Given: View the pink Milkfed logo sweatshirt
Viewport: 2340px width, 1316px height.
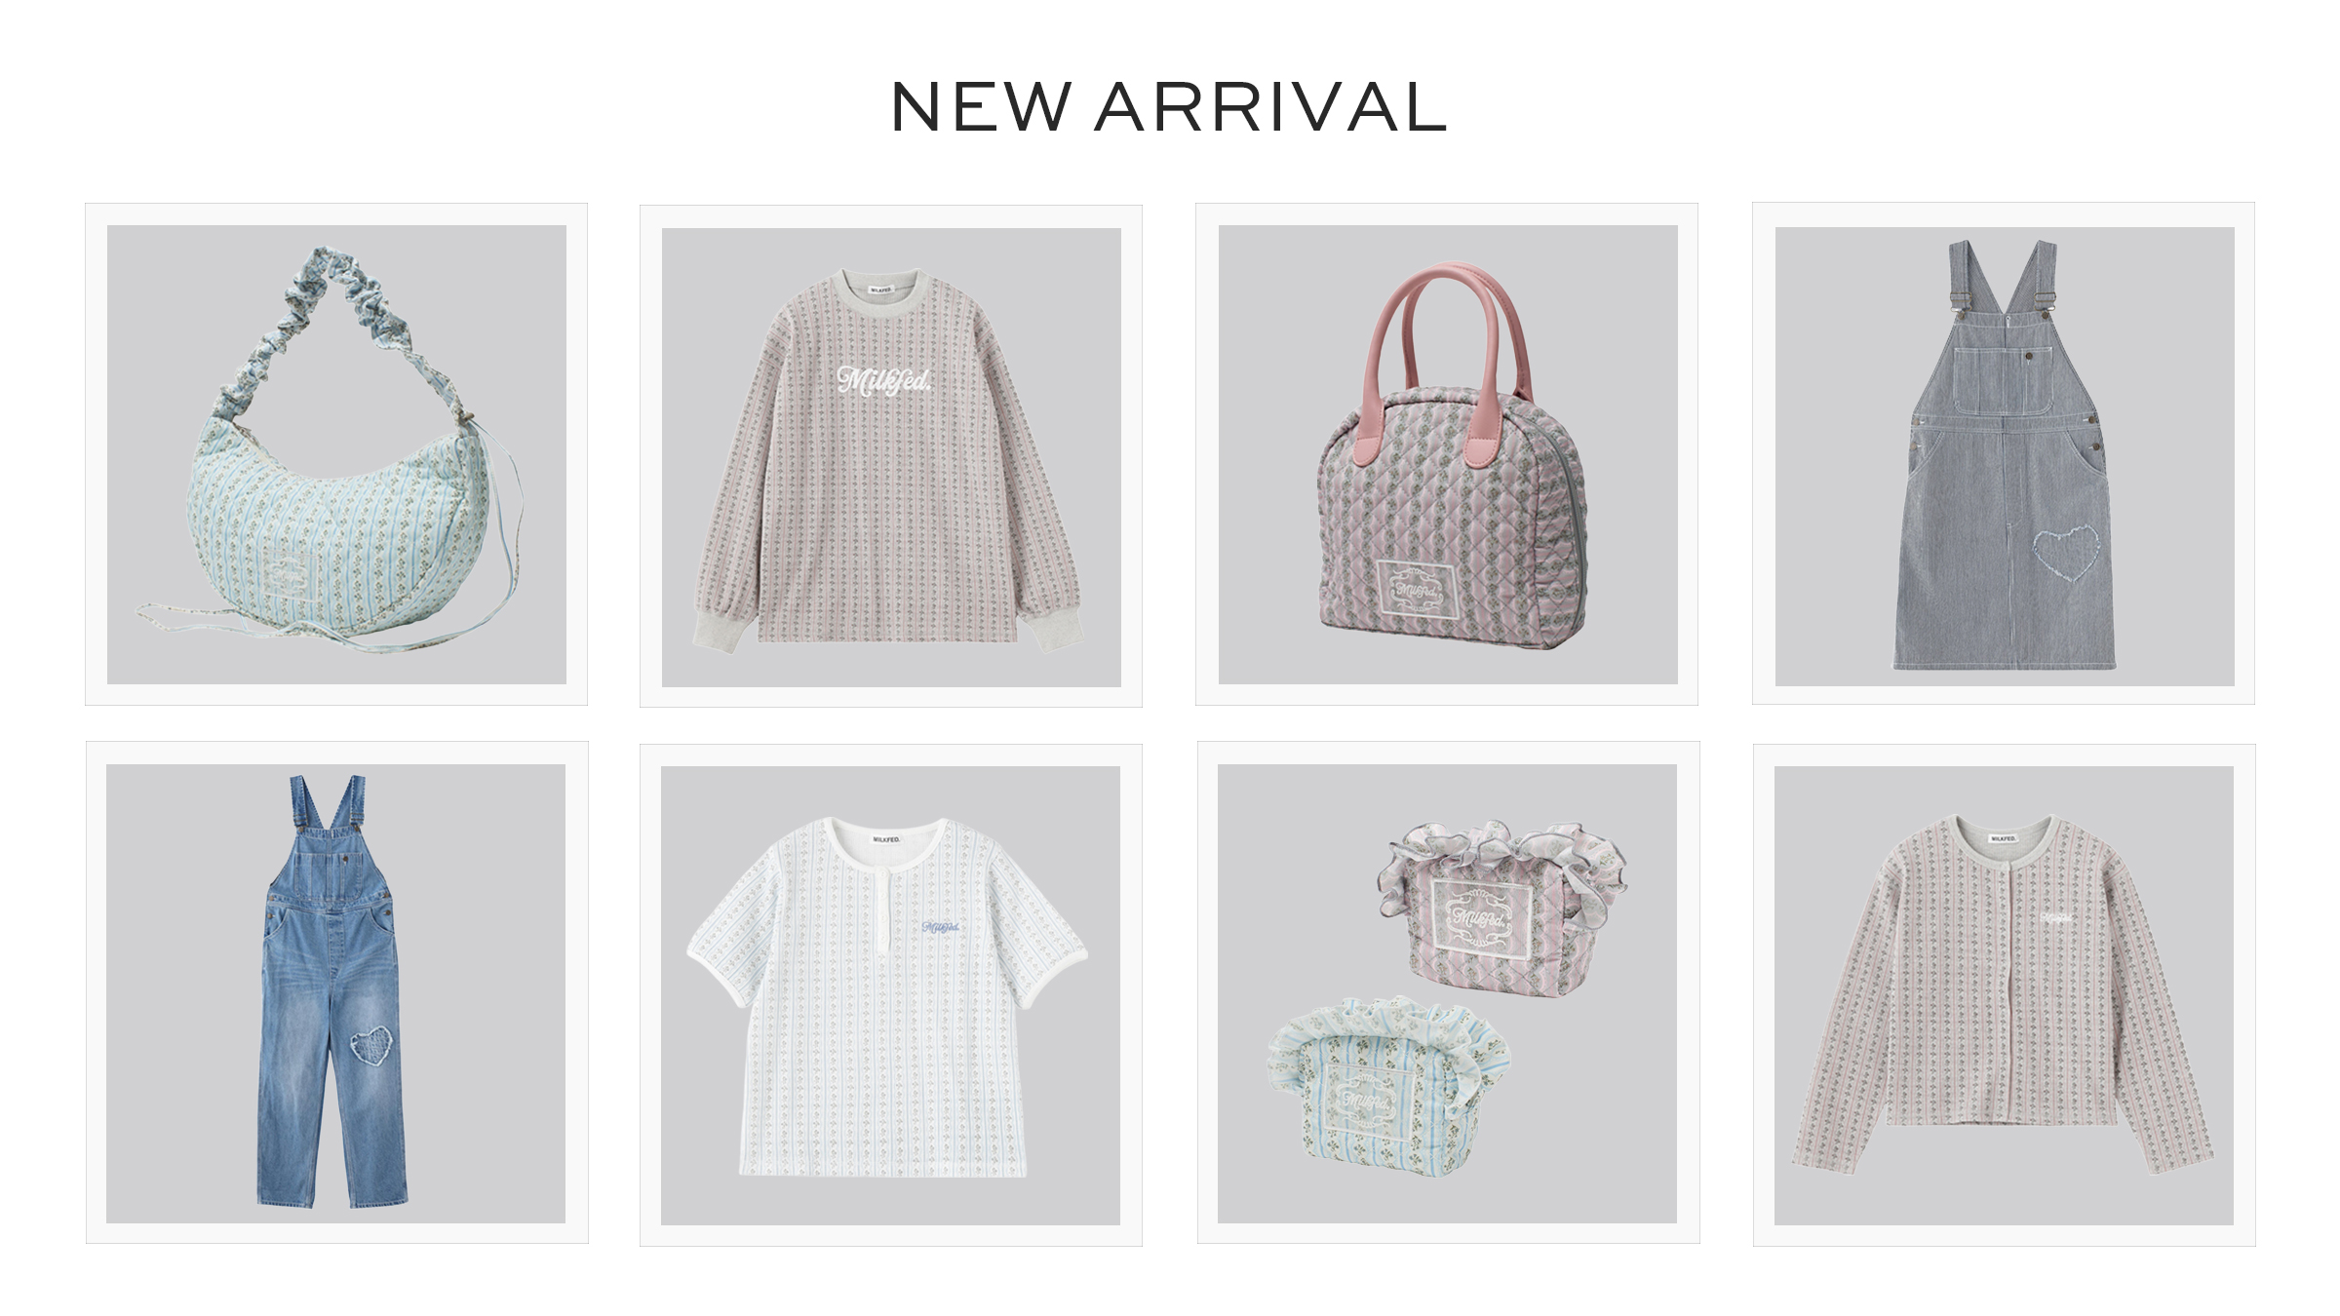Looking at the screenshot, I should click(x=891, y=456).
